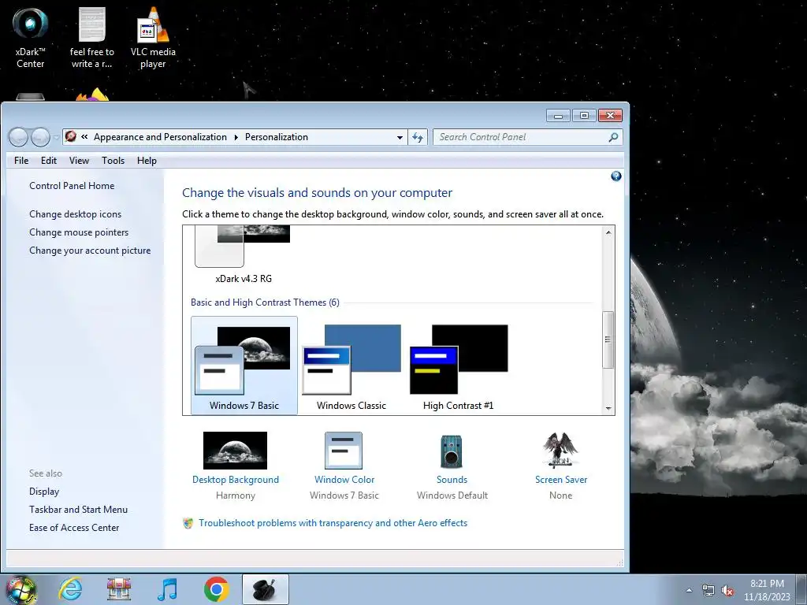Open VLC media player desktop icon

(153, 38)
